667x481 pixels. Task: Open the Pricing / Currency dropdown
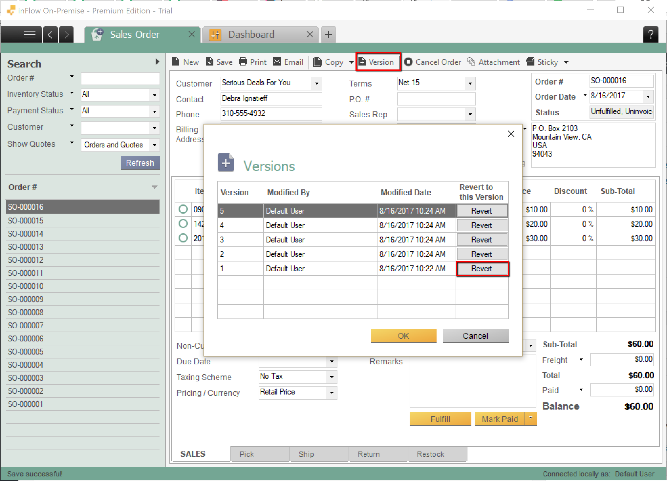point(332,393)
